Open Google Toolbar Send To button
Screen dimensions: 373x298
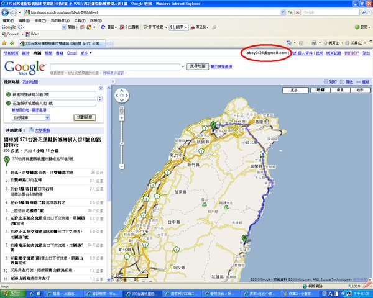click(200, 27)
